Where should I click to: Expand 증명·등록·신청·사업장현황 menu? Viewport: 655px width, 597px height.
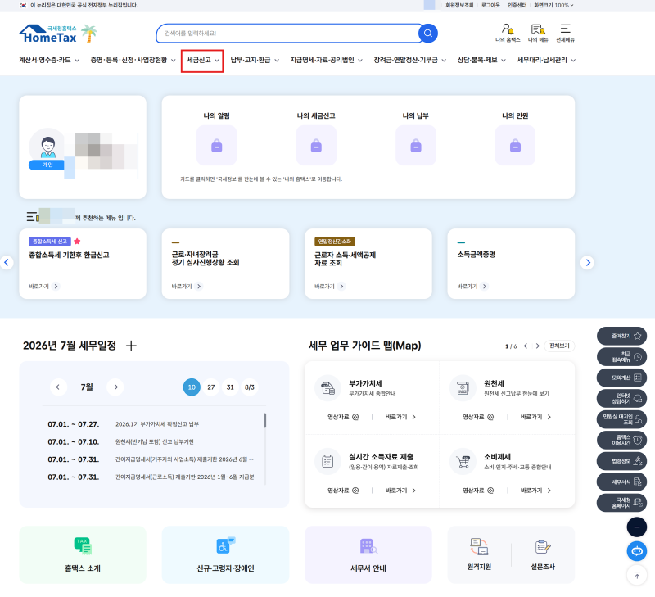(x=133, y=60)
